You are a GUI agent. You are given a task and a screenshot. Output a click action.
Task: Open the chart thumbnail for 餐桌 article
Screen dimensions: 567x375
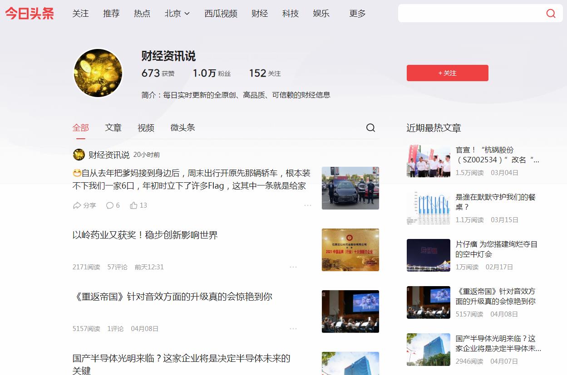pos(429,208)
